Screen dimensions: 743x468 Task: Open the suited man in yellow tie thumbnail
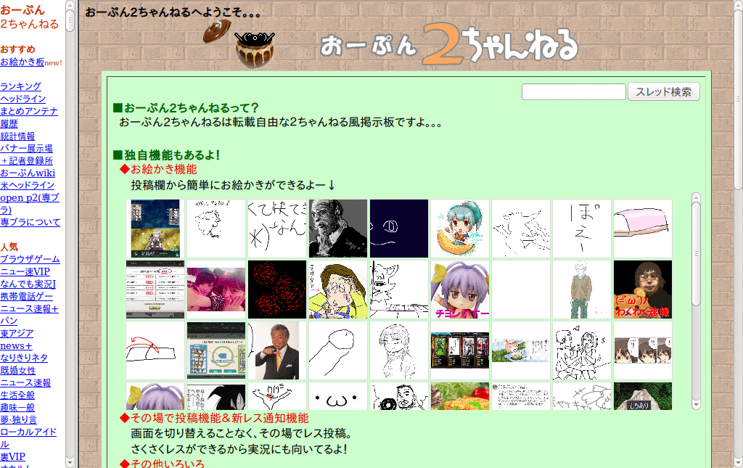click(x=277, y=350)
